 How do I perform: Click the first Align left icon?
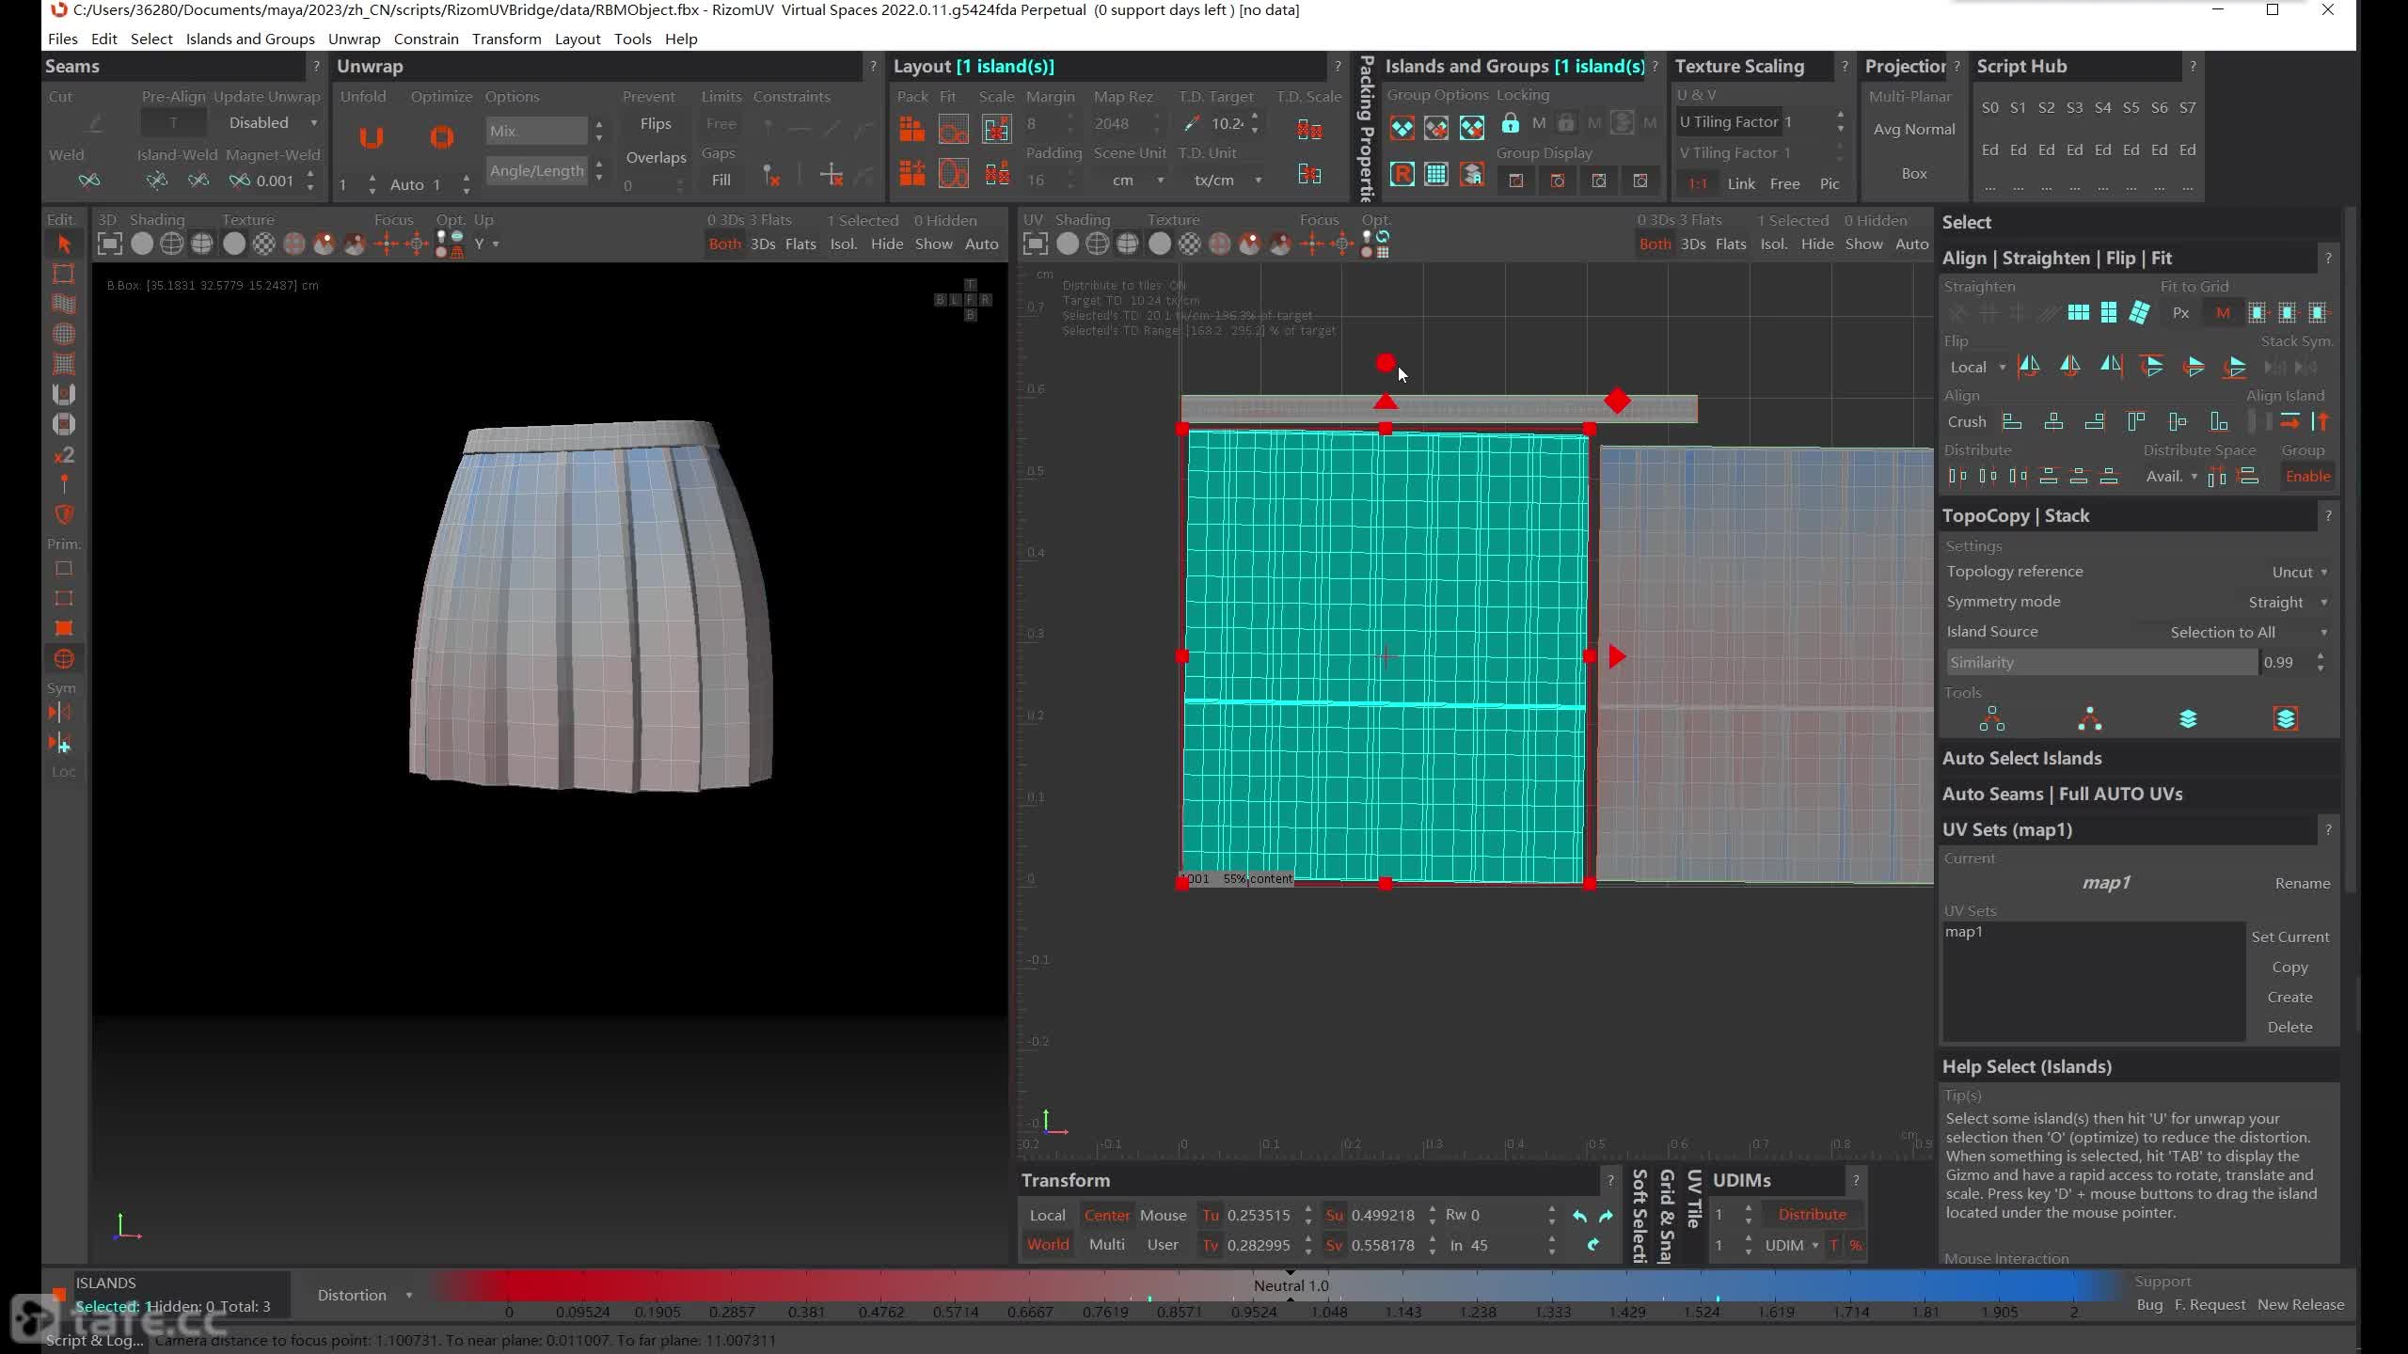(2012, 421)
